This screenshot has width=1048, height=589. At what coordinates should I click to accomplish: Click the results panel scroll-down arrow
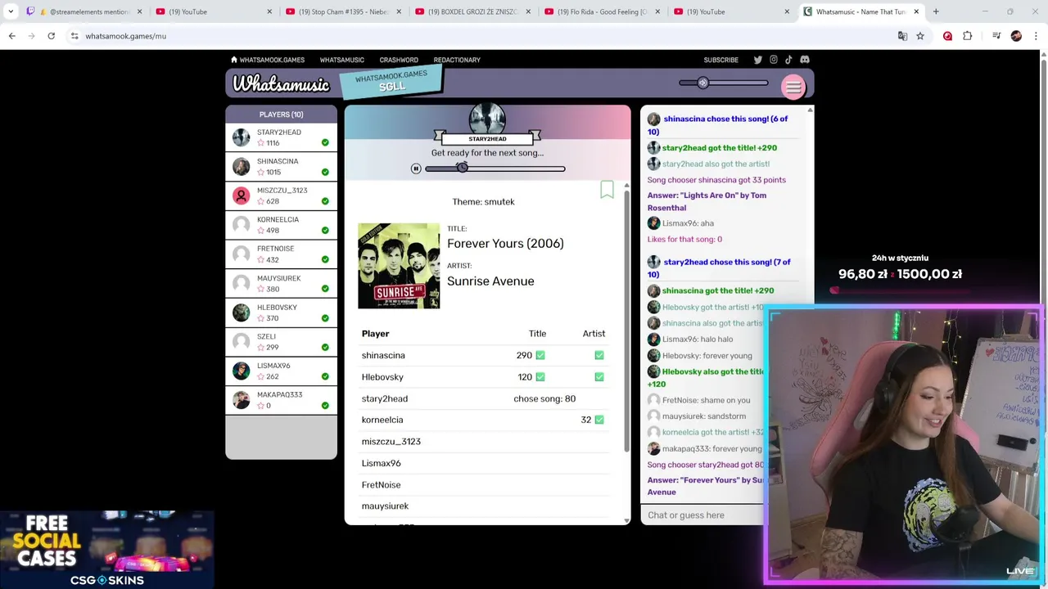(627, 520)
